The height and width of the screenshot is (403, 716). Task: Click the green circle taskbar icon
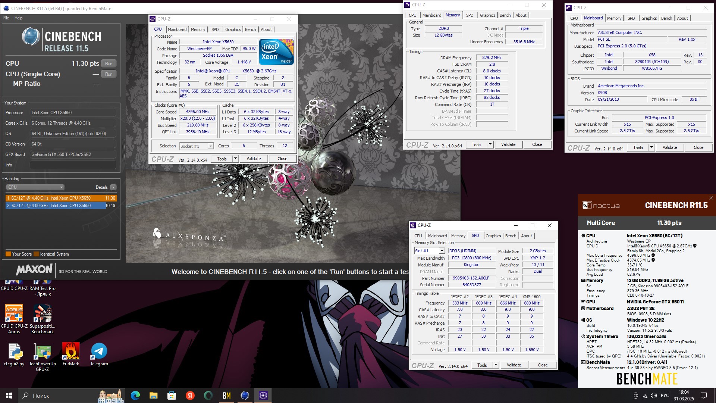click(208, 396)
